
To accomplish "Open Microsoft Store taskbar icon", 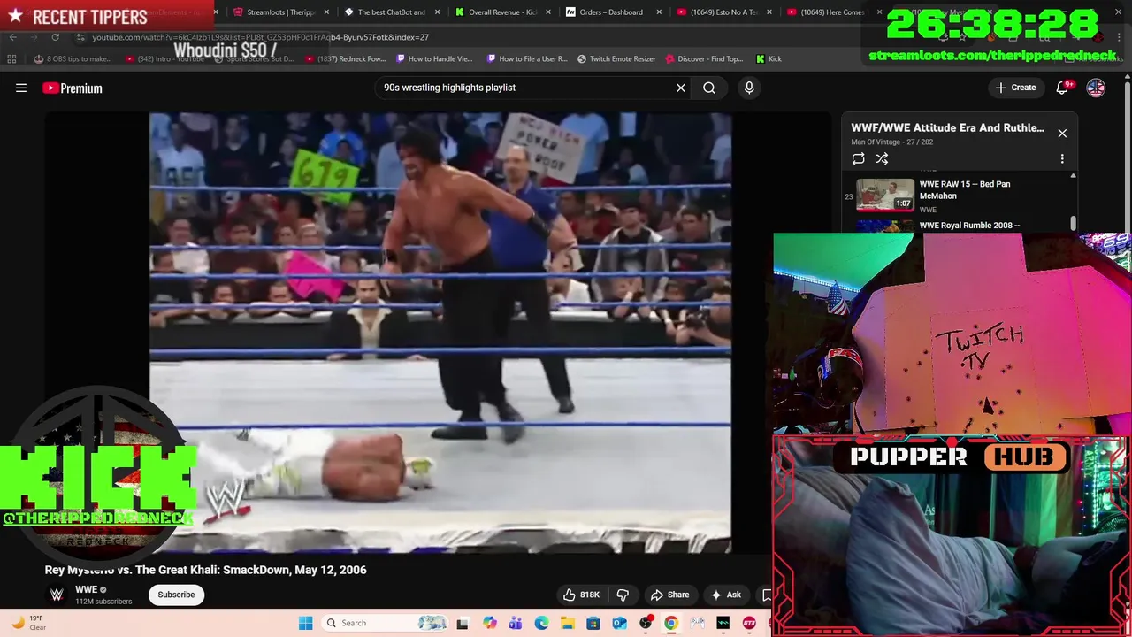I will [x=593, y=623].
